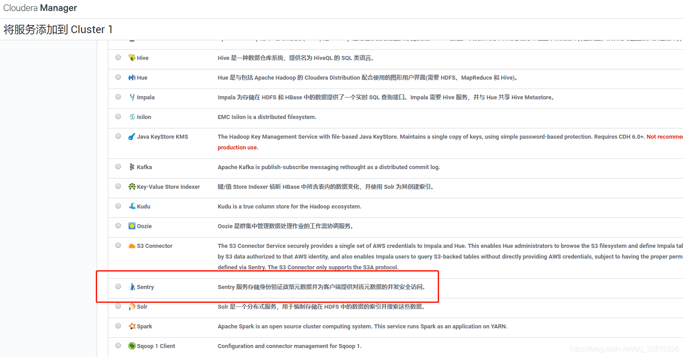Click the Impala antler icon
683x357 pixels.
click(132, 97)
